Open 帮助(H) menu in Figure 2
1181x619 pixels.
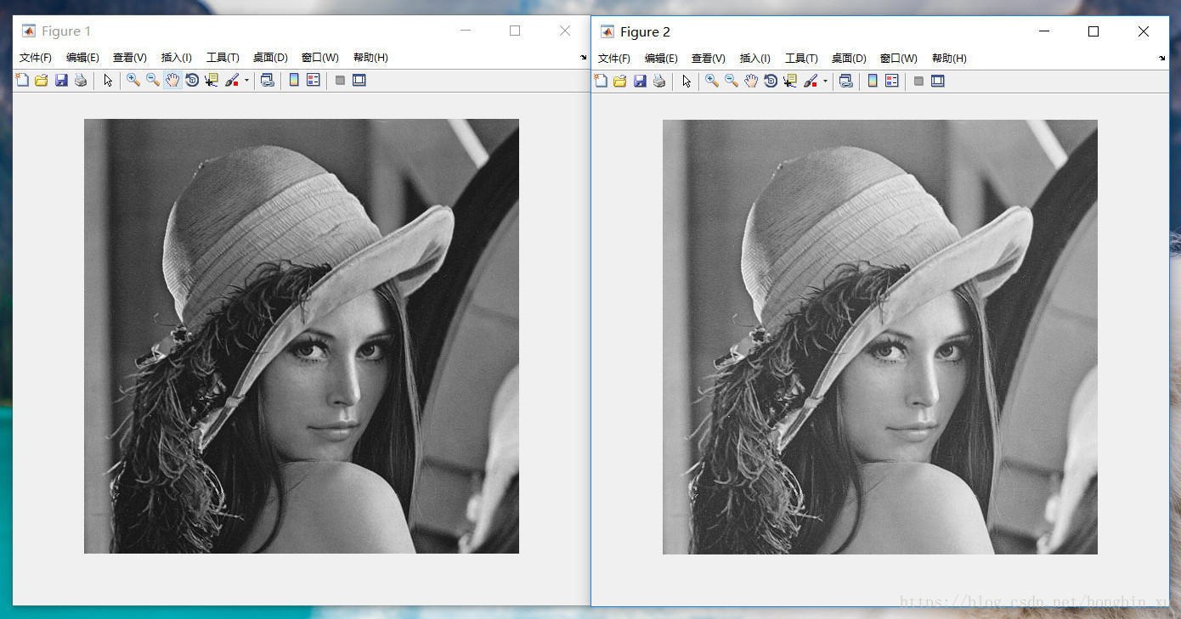click(x=949, y=59)
